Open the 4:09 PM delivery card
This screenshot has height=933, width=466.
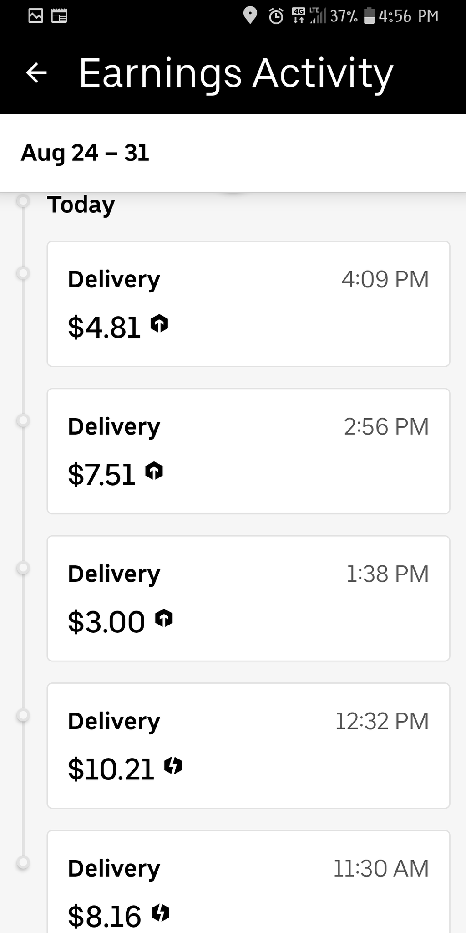[248, 304]
